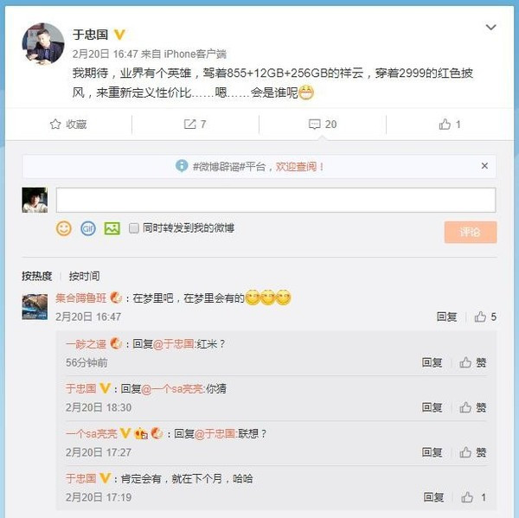Click the emoji smiley icon
This screenshot has width=519, height=518.
[64, 228]
